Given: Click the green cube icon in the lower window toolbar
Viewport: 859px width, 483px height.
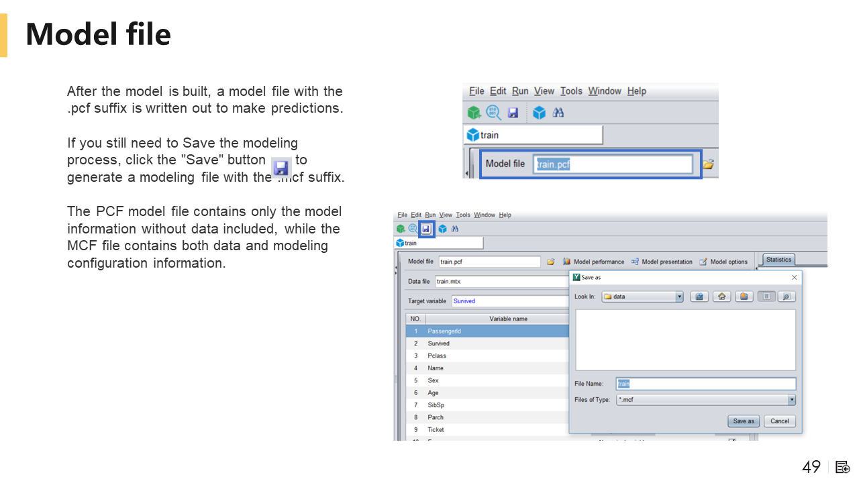Looking at the screenshot, I should pyautogui.click(x=401, y=229).
